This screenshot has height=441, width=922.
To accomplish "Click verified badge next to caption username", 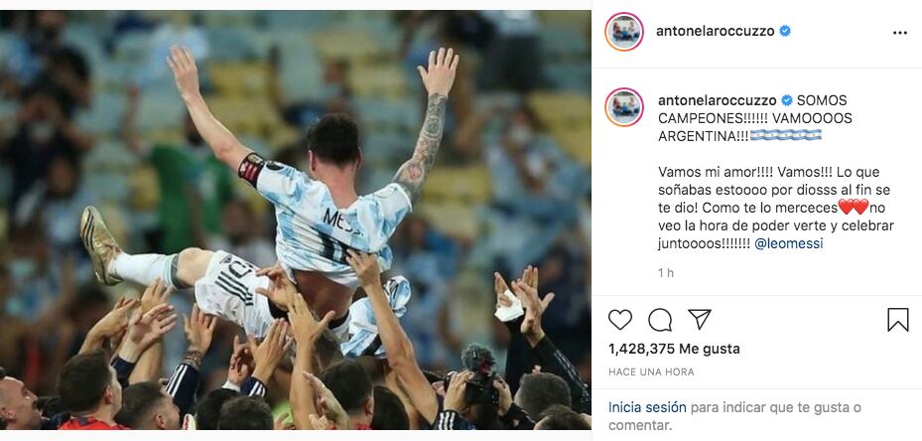I will 786,100.
